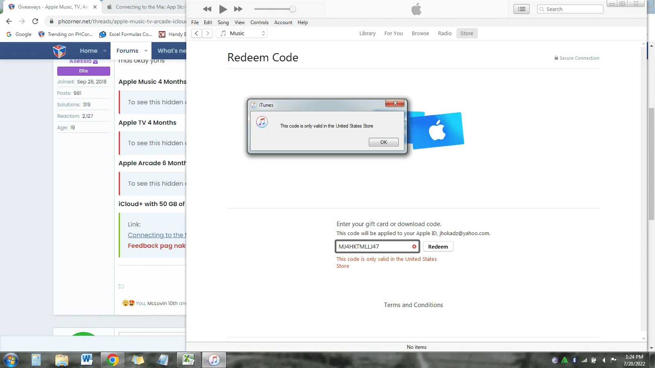655x368 pixels.
Task: Select the Store tab
Action: (x=467, y=34)
